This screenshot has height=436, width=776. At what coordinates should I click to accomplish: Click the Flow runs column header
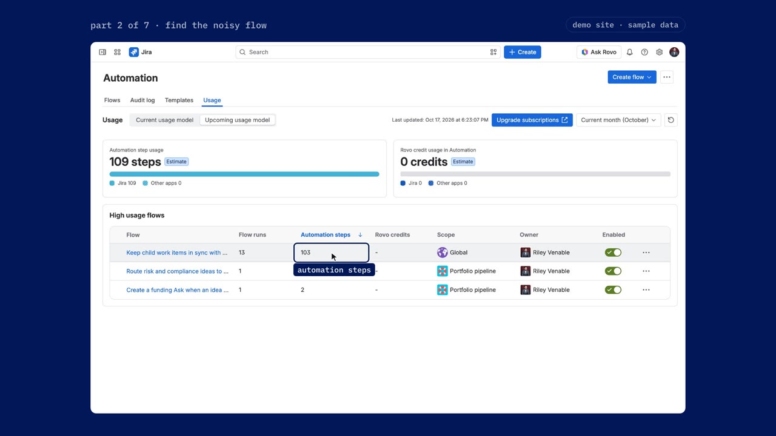coord(252,235)
